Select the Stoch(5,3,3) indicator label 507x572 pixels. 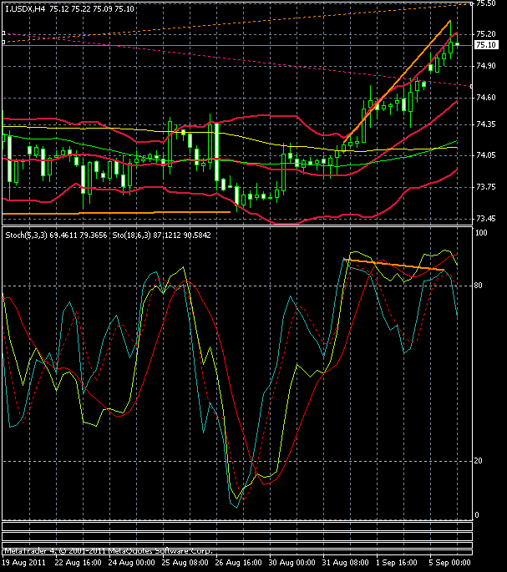tap(26, 235)
